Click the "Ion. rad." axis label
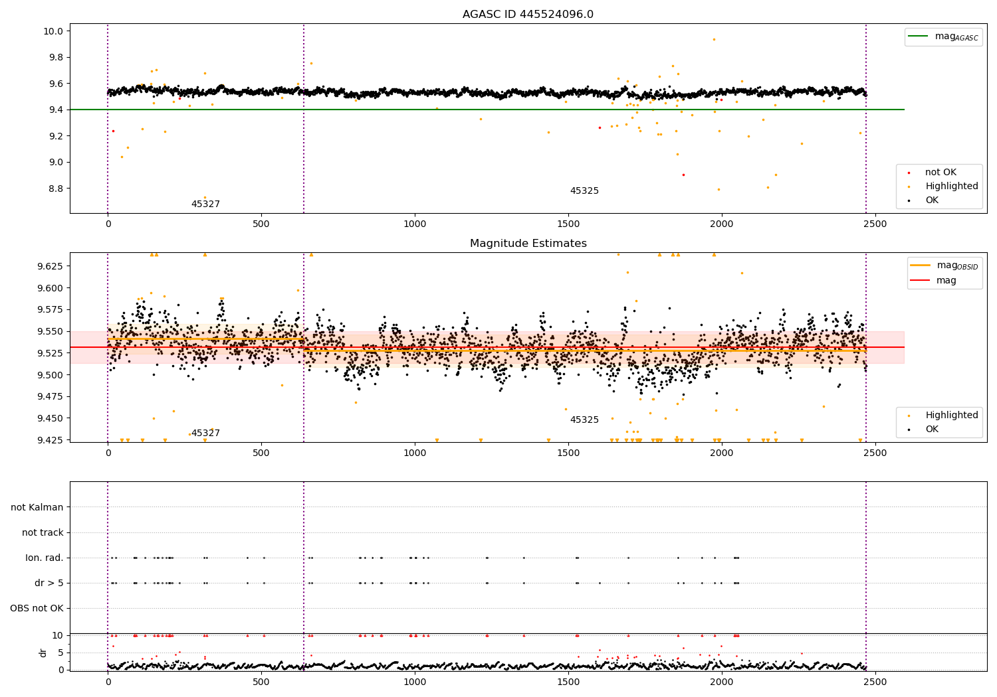Screen dimensions: 997x697 click(x=45, y=558)
